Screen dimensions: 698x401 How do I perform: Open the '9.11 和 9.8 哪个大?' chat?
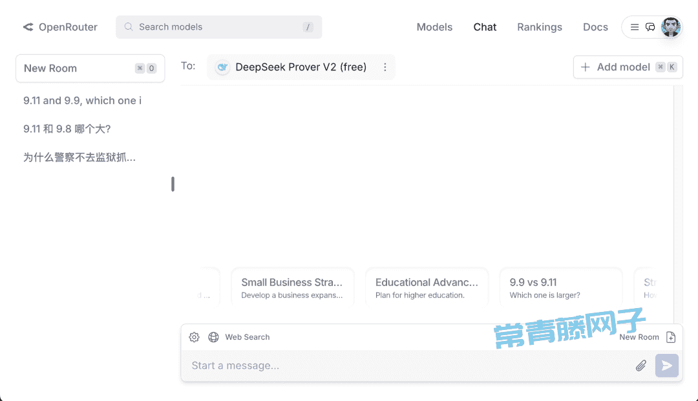coord(67,129)
